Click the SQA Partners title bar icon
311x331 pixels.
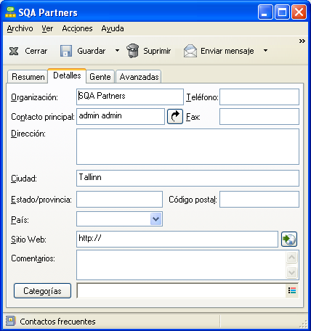pos(10,12)
